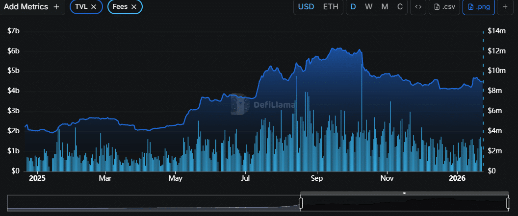Download chart data as .csv
Viewport: 518px width, 216px height.
click(443, 7)
